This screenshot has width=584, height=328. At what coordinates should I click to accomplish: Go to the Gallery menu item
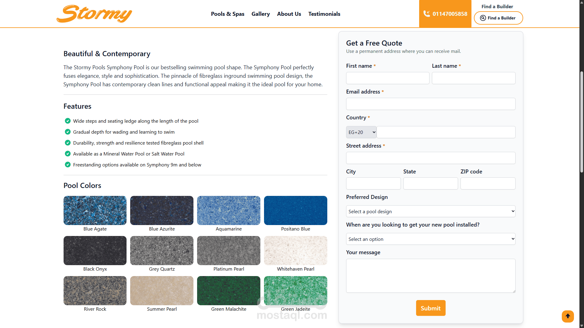pos(260,14)
